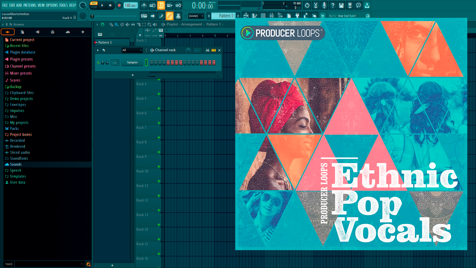Open the EDIT menu

[x=12, y=5]
